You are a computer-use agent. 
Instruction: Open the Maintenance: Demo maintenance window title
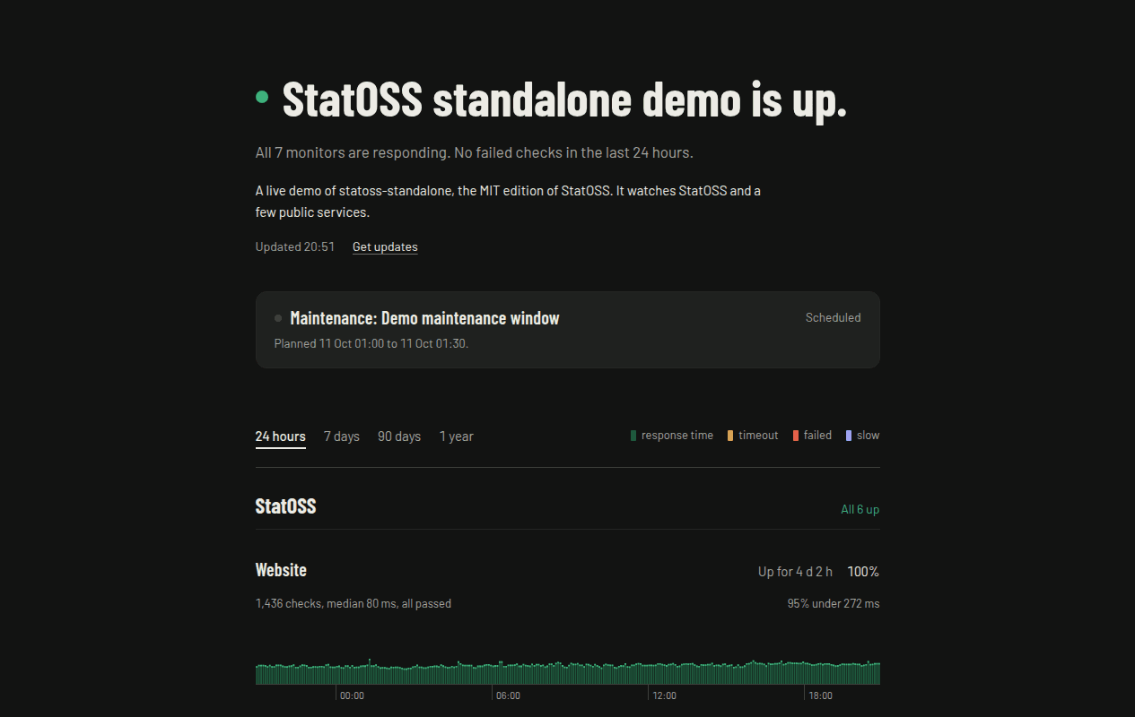[424, 318]
